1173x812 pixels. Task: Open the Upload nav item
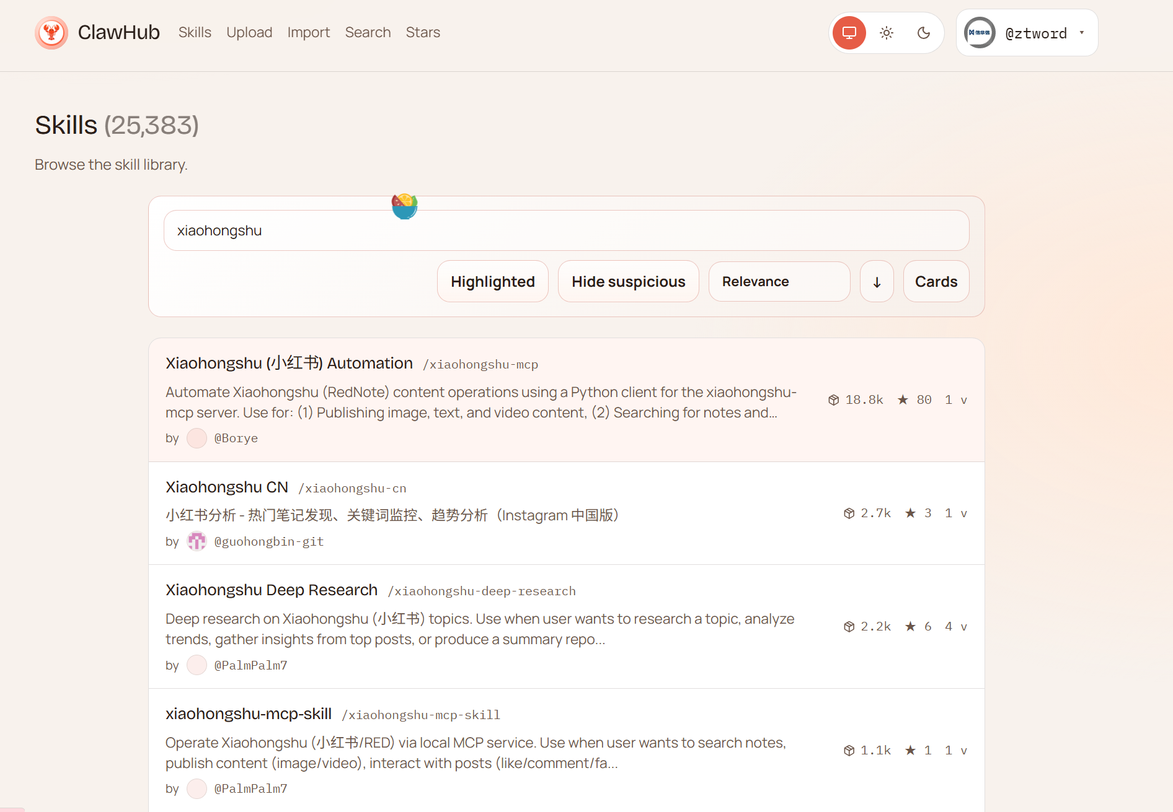[x=249, y=32]
